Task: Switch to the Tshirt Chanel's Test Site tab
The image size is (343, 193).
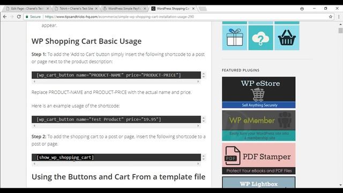Action: tap(76, 9)
